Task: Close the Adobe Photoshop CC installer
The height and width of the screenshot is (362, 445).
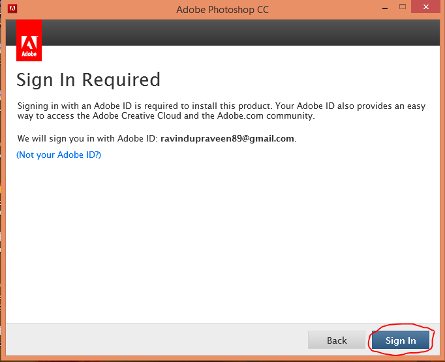Action: click(x=425, y=7)
